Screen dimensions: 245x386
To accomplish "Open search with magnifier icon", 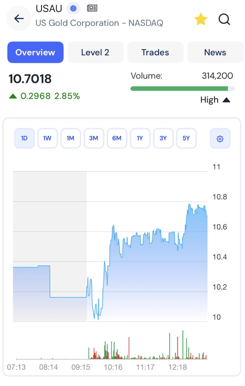I will tap(224, 19).
